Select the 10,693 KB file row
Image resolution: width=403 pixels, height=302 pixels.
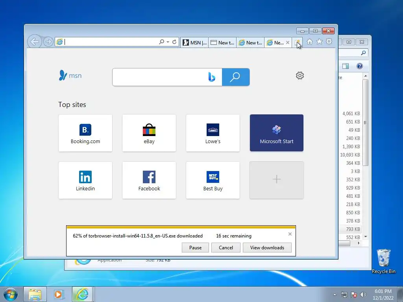(x=350, y=155)
